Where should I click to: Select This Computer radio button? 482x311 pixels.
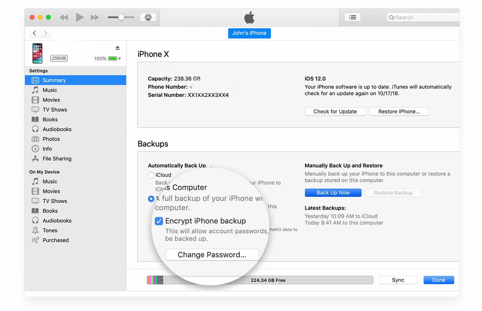tap(151, 199)
